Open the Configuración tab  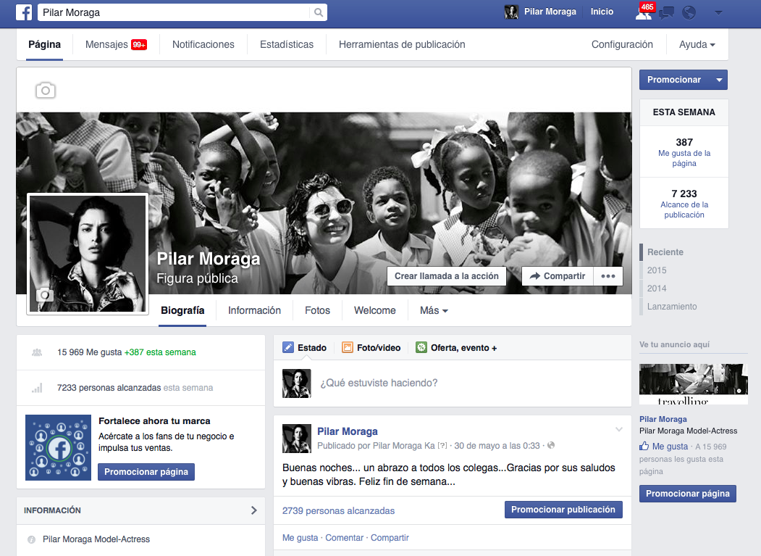(622, 45)
